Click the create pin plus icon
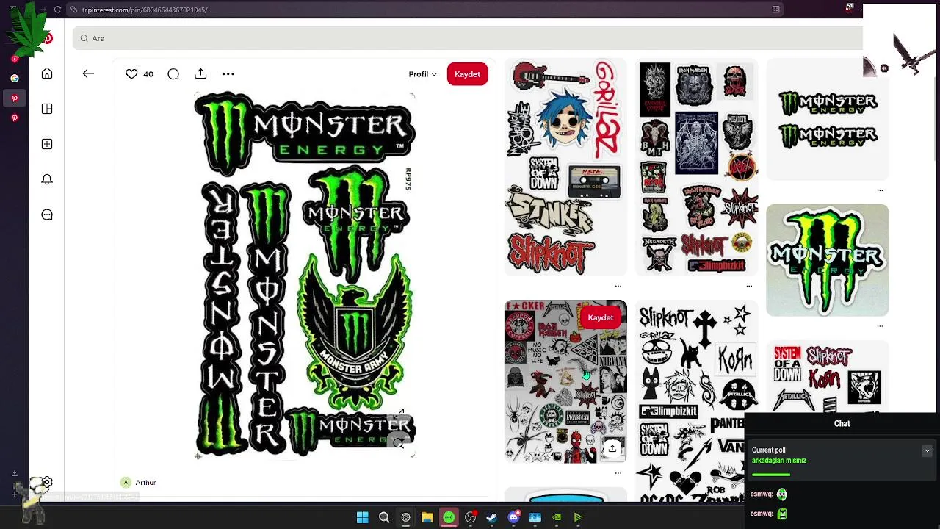Screen dimensions: 940x529 pyautogui.click(x=47, y=144)
